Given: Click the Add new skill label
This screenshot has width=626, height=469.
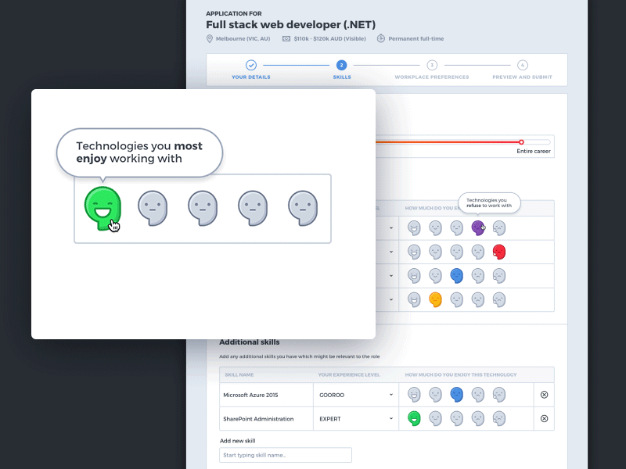Looking at the screenshot, I should (238, 441).
